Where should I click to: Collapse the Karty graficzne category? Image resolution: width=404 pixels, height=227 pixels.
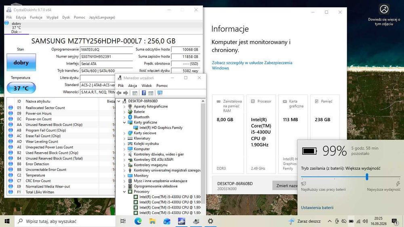[124, 122]
